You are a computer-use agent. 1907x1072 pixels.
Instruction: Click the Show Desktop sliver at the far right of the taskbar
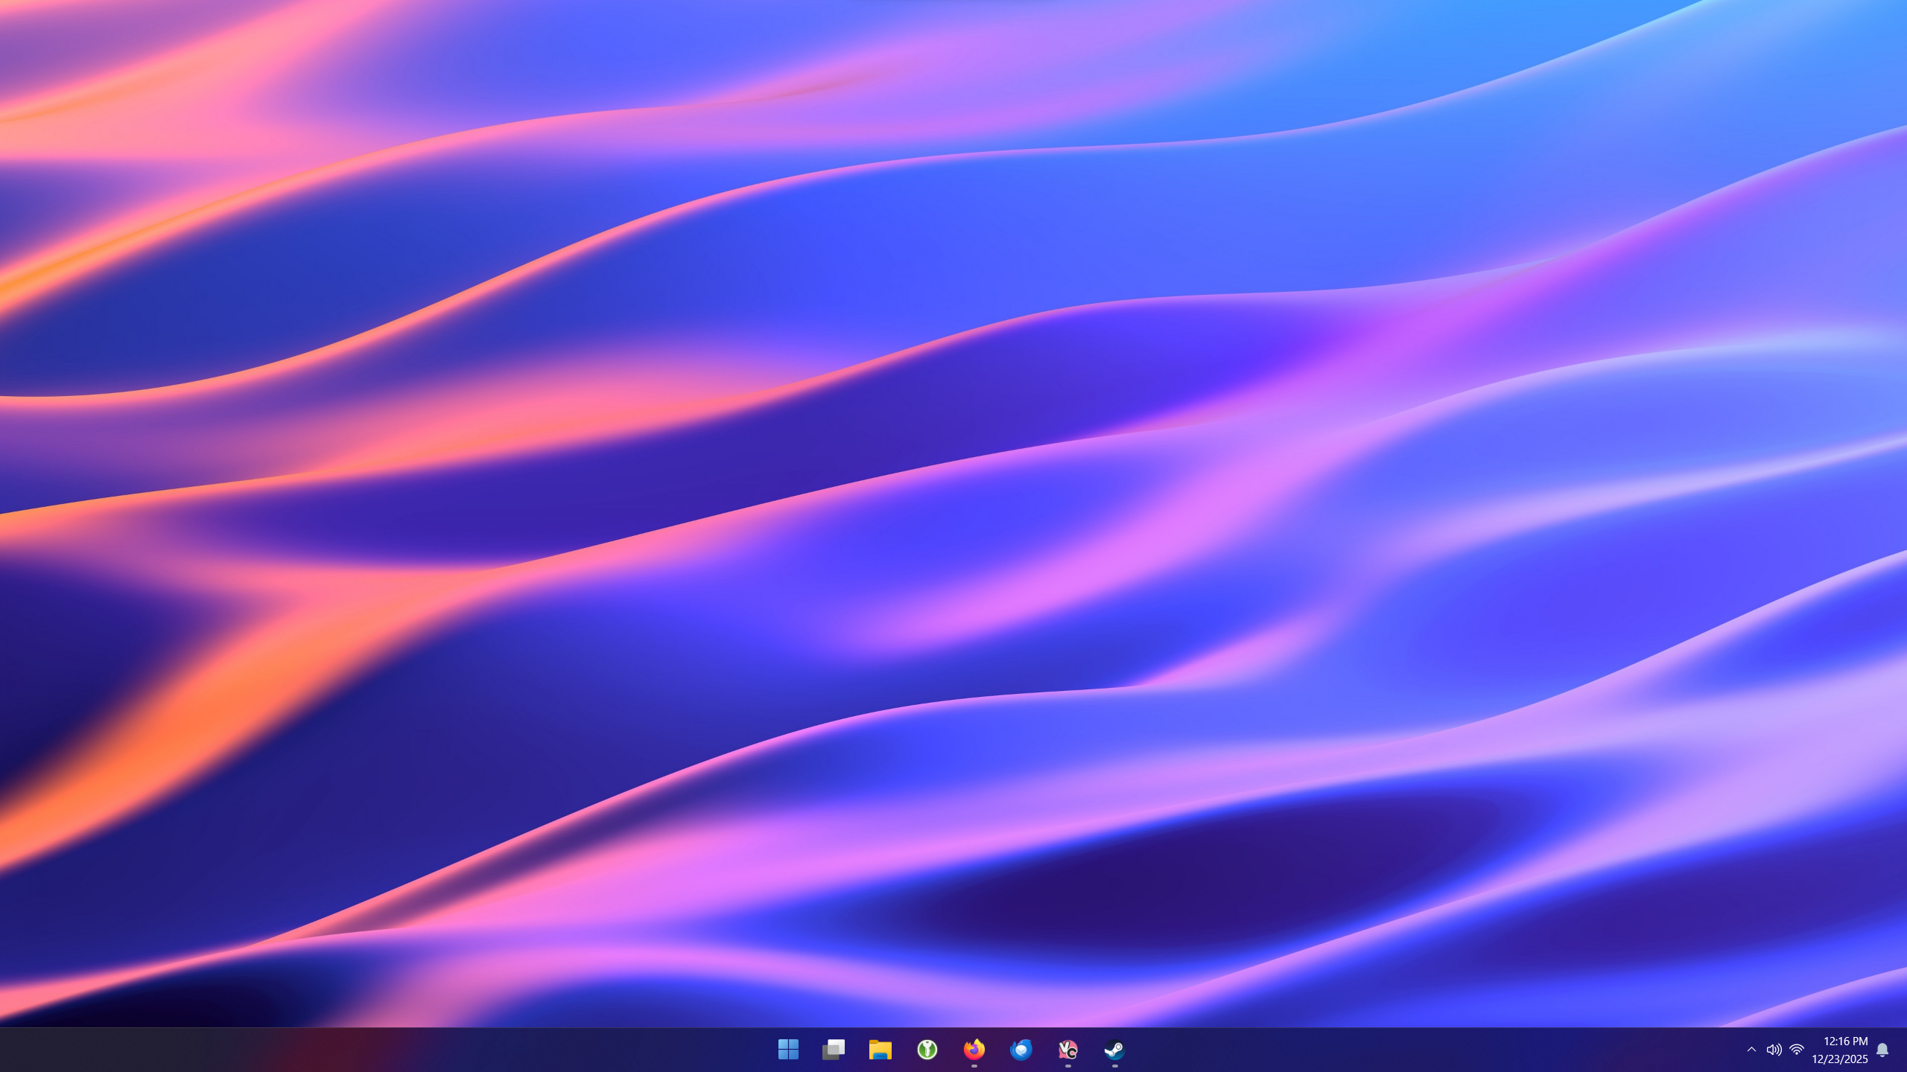[1904, 1050]
